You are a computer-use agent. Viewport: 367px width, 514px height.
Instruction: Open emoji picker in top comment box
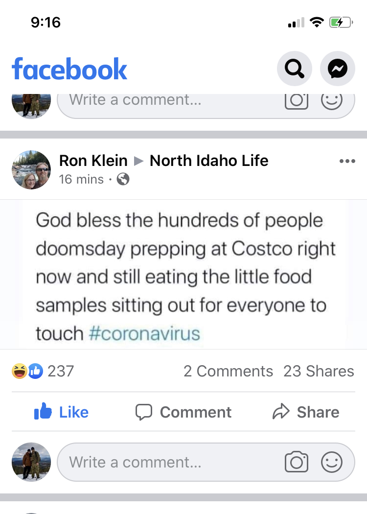pos(331,100)
